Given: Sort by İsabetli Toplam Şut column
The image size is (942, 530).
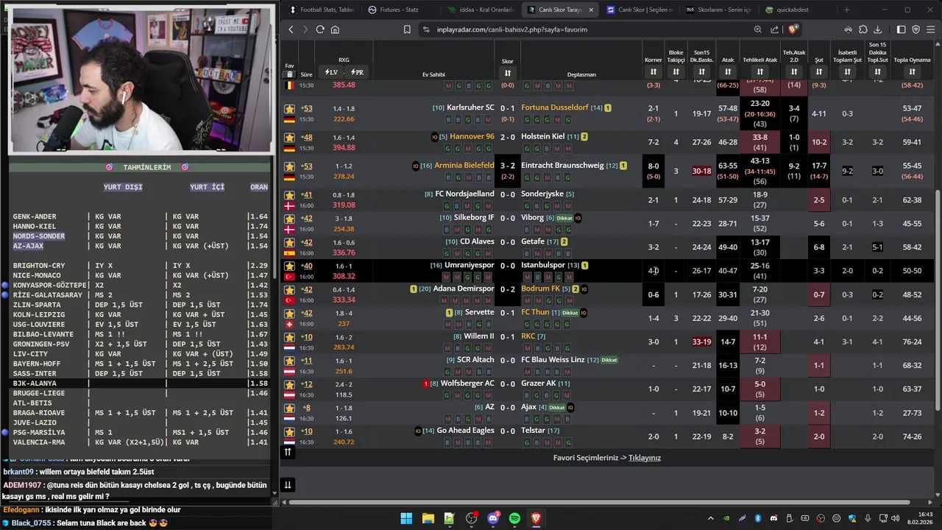Looking at the screenshot, I should click(x=847, y=71).
